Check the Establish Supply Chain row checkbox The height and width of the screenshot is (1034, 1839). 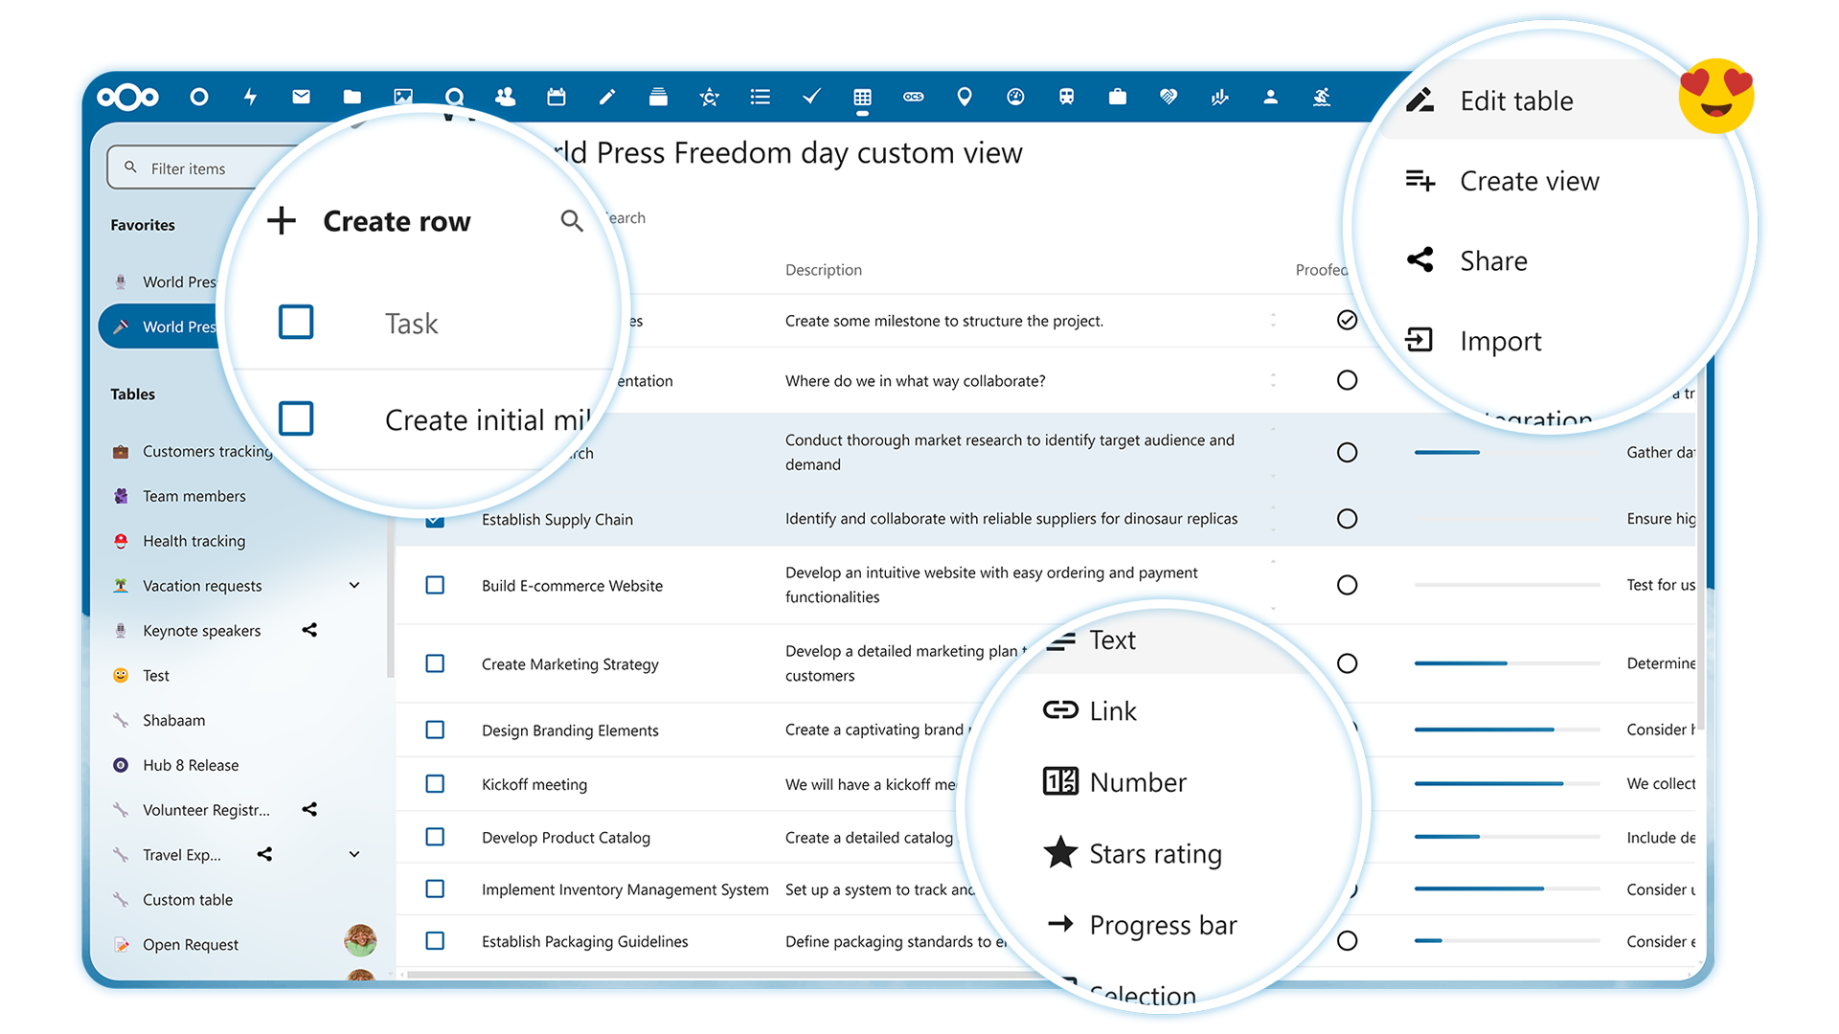(435, 519)
